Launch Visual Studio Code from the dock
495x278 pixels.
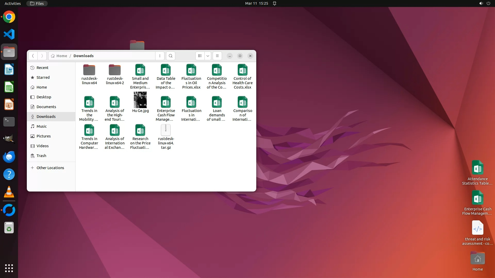pos(9,34)
